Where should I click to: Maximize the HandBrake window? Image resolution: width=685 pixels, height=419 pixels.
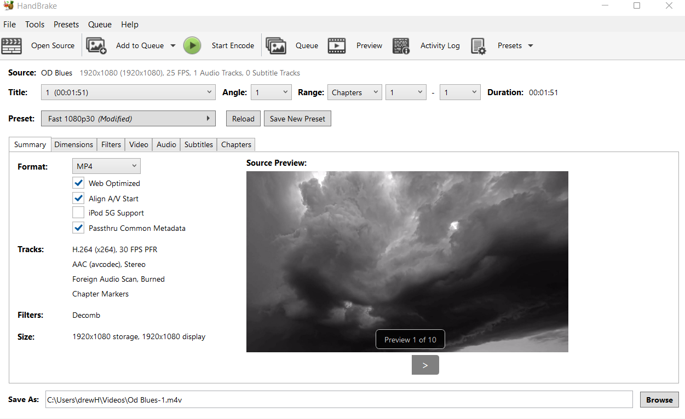[637, 6]
